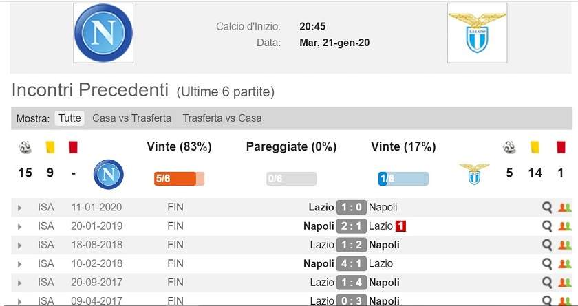
Task: Open the players icon for the 10-02-2018 match
Action: pos(564,264)
